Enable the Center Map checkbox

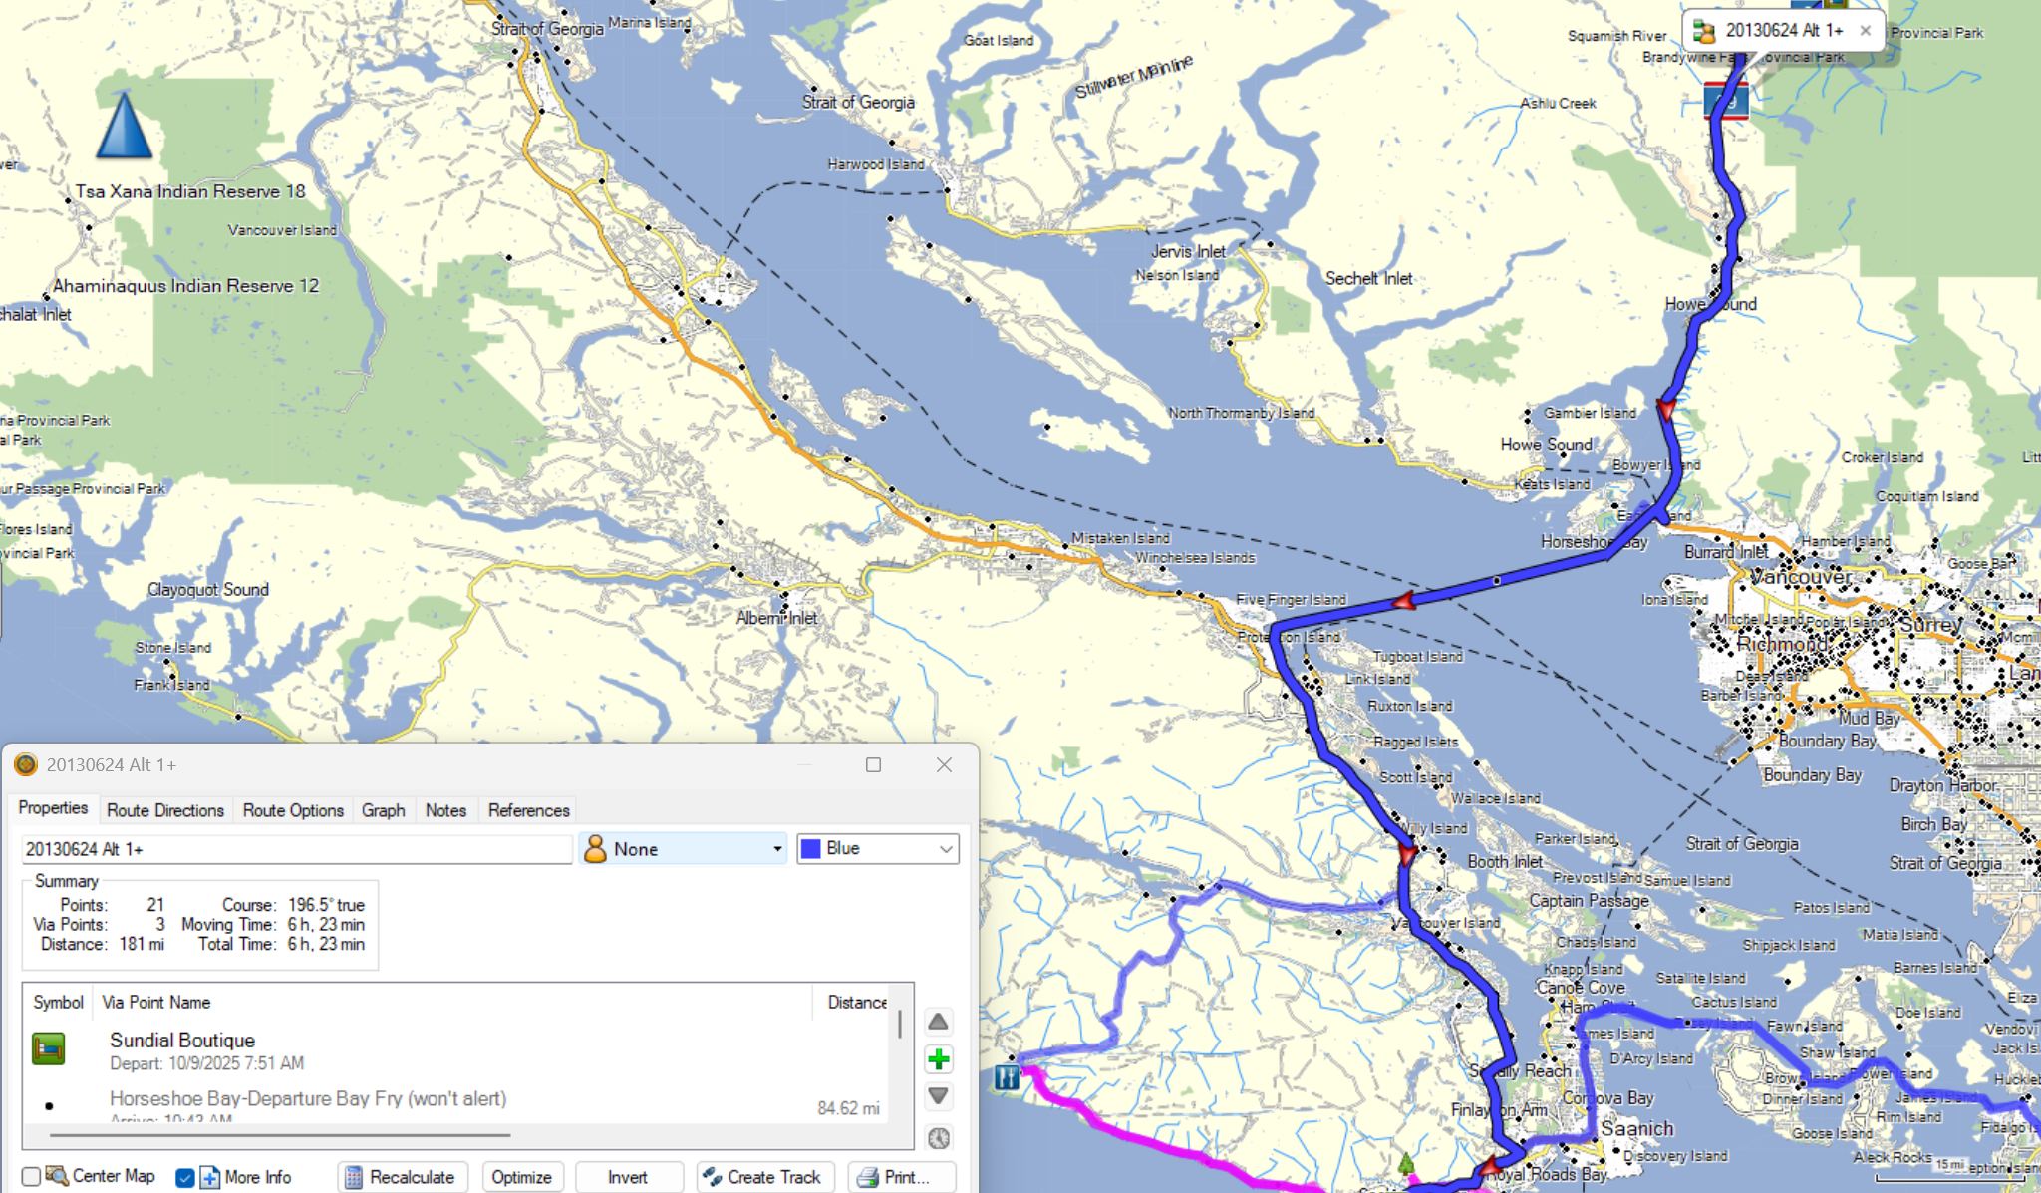[31, 1177]
